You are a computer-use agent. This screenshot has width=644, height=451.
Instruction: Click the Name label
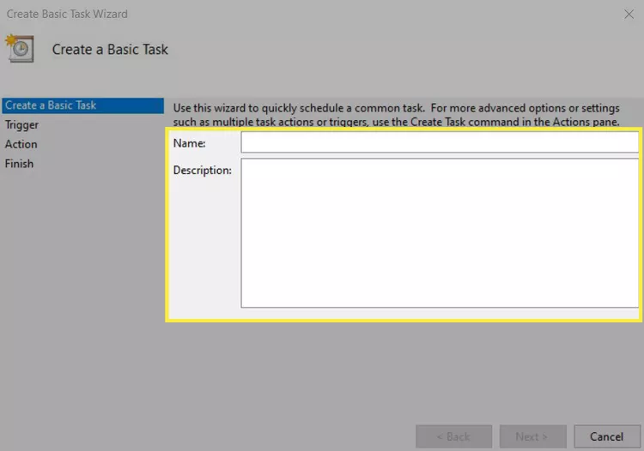[x=190, y=143]
